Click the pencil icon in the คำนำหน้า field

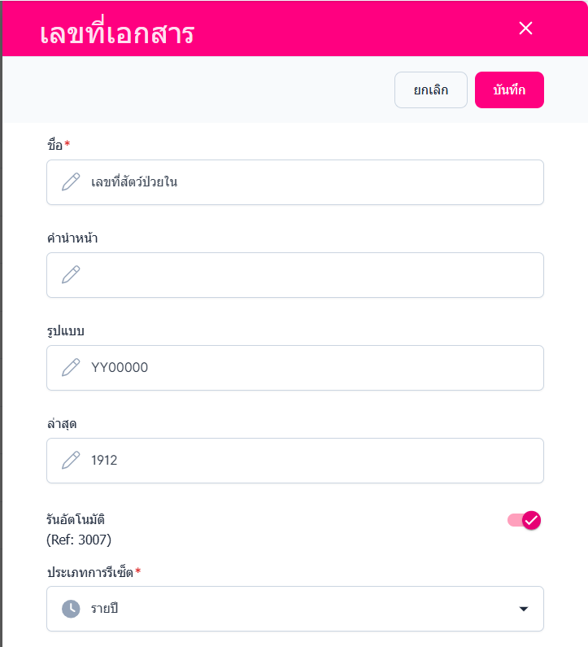point(71,275)
